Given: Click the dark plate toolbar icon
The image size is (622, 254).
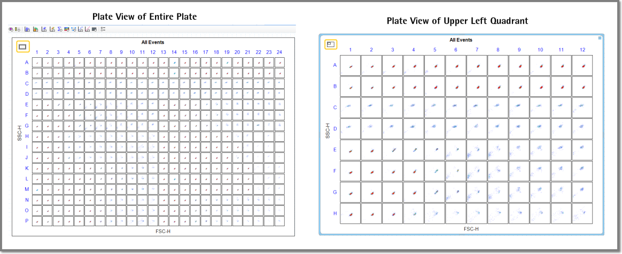Looking at the screenshot, I should 95,29.
